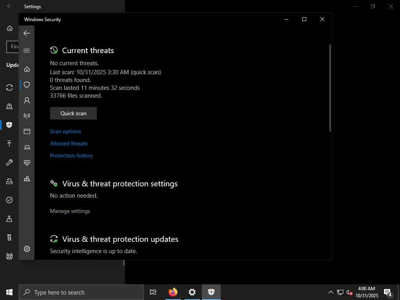Select Virus & threat protection shield icon
Screen dimensions: 400x300
pyautogui.click(x=27, y=85)
